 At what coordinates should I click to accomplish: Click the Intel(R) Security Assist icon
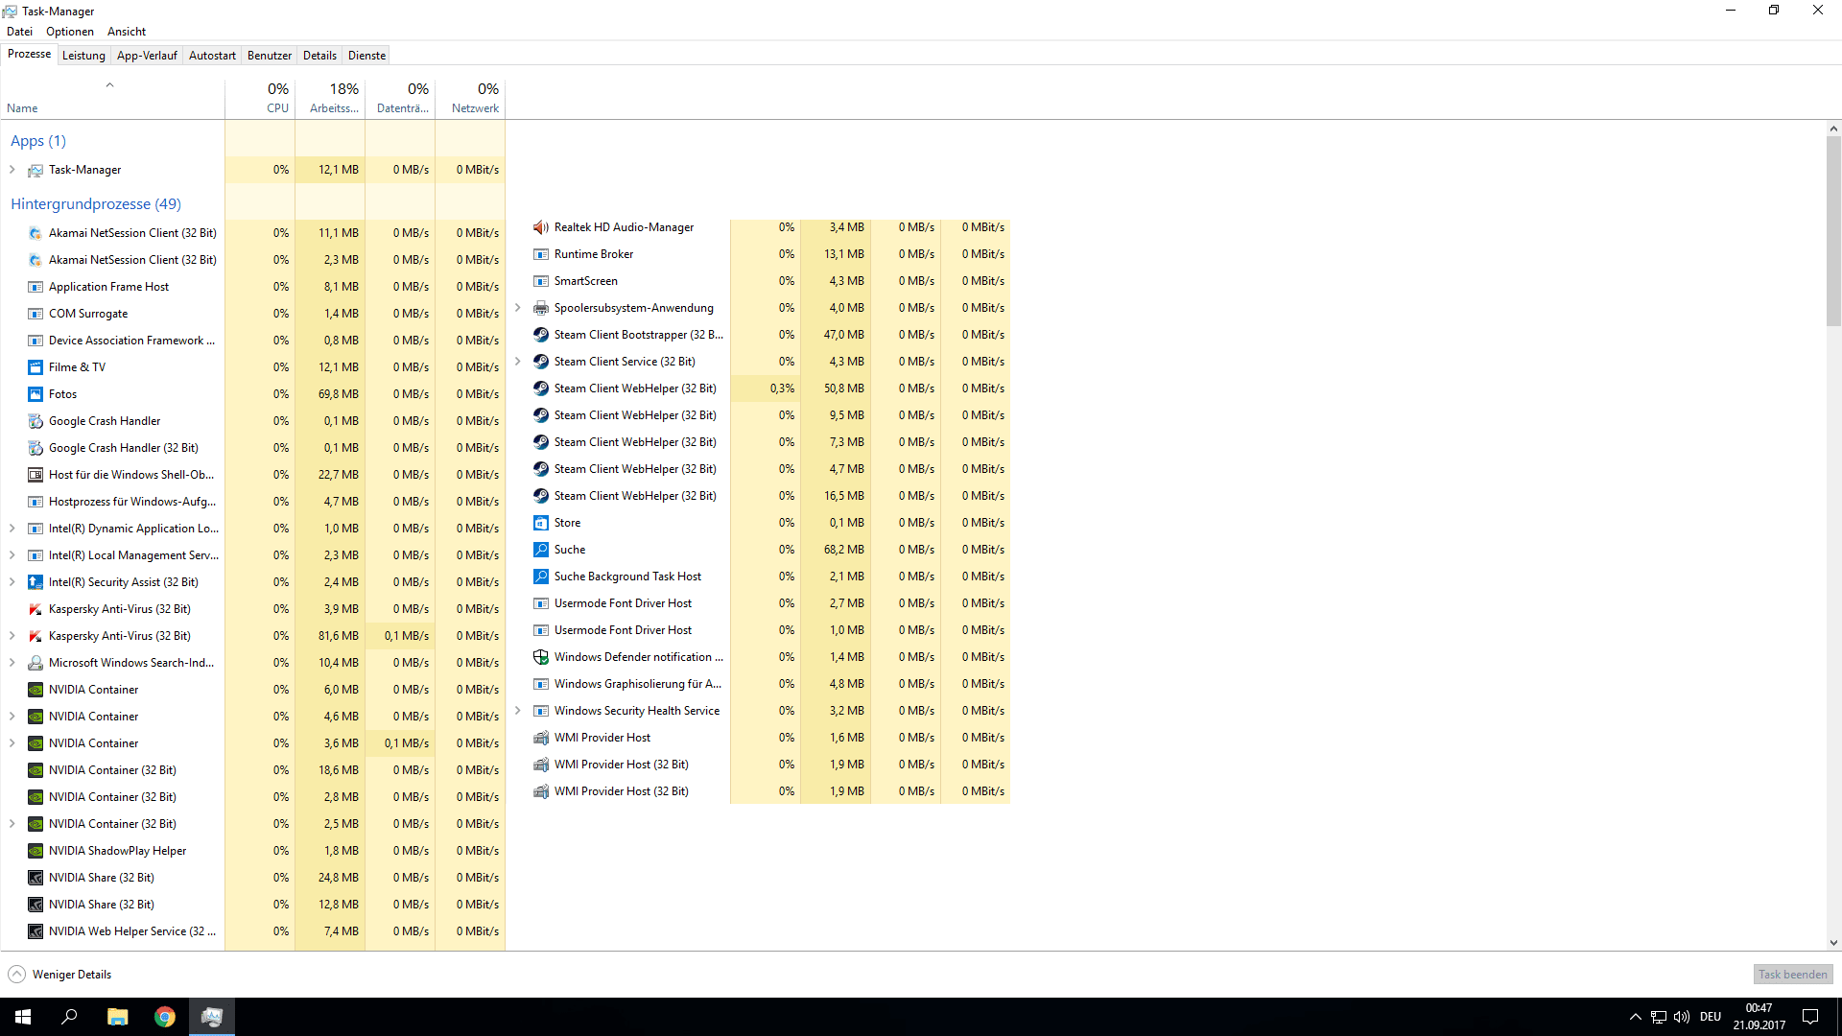tap(35, 582)
